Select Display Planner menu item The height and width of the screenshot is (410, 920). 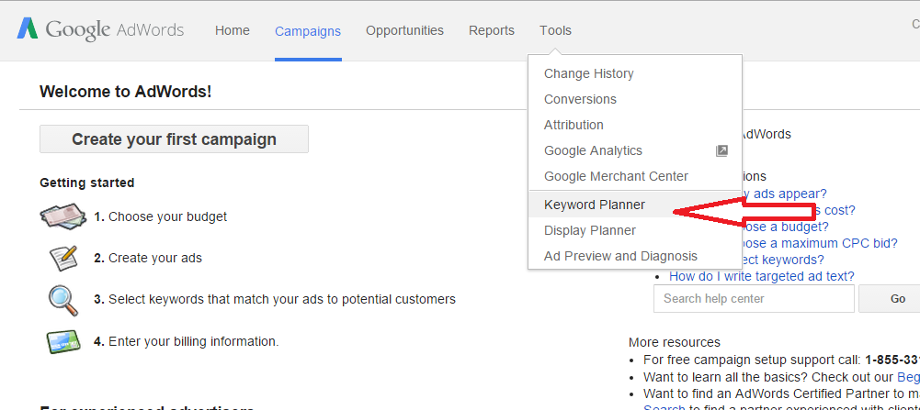pyautogui.click(x=635, y=231)
